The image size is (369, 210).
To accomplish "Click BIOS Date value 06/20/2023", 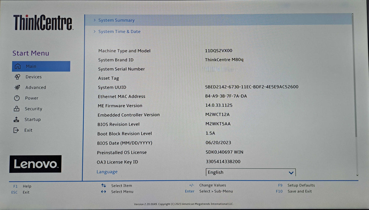I will tap(218, 142).
